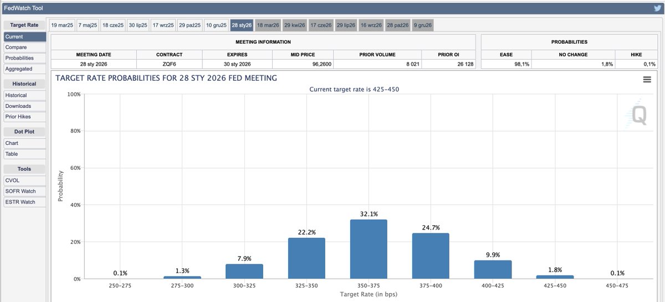Click the 300-325 bar showing 7.9%
This screenshot has height=302, width=665.
click(244, 272)
